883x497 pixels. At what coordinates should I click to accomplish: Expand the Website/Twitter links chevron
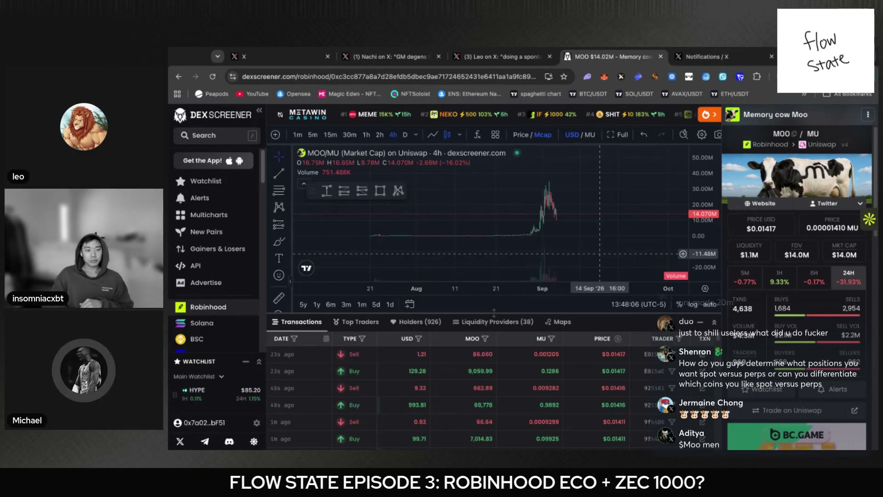(860, 203)
